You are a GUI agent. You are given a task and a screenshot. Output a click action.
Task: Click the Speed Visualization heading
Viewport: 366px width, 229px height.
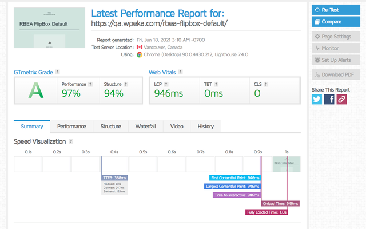39,141
